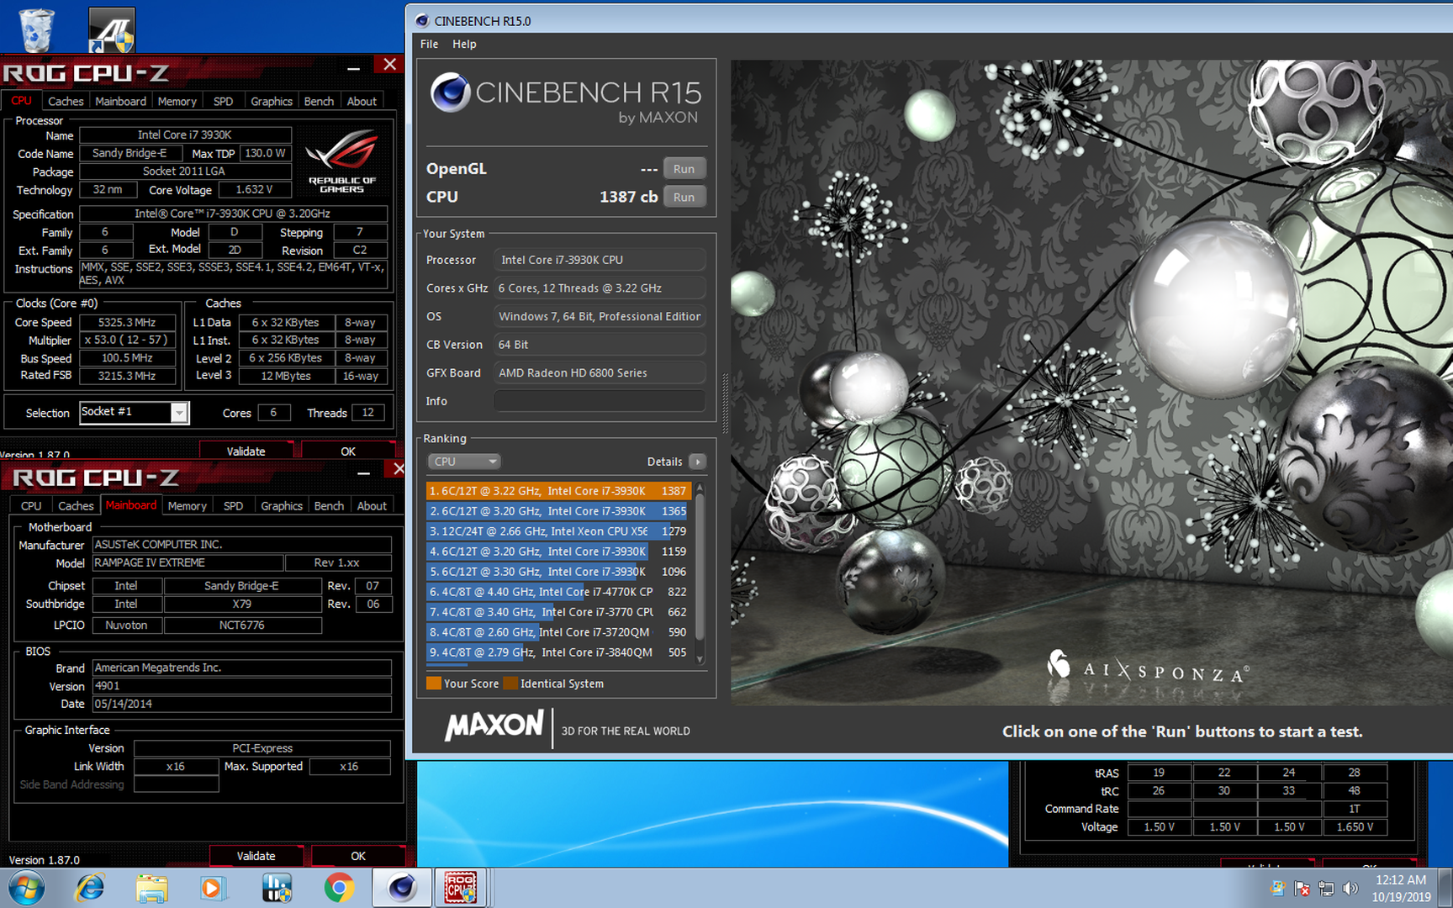Open SPD tab in top CPU-Z window
The height and width of the screenshot is (908, 1453).
223,101
